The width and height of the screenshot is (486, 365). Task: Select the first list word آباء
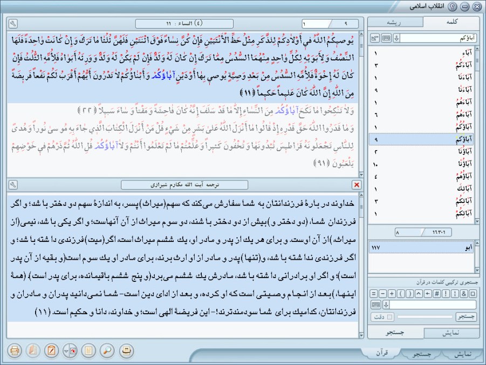click(x=421, y=53)
